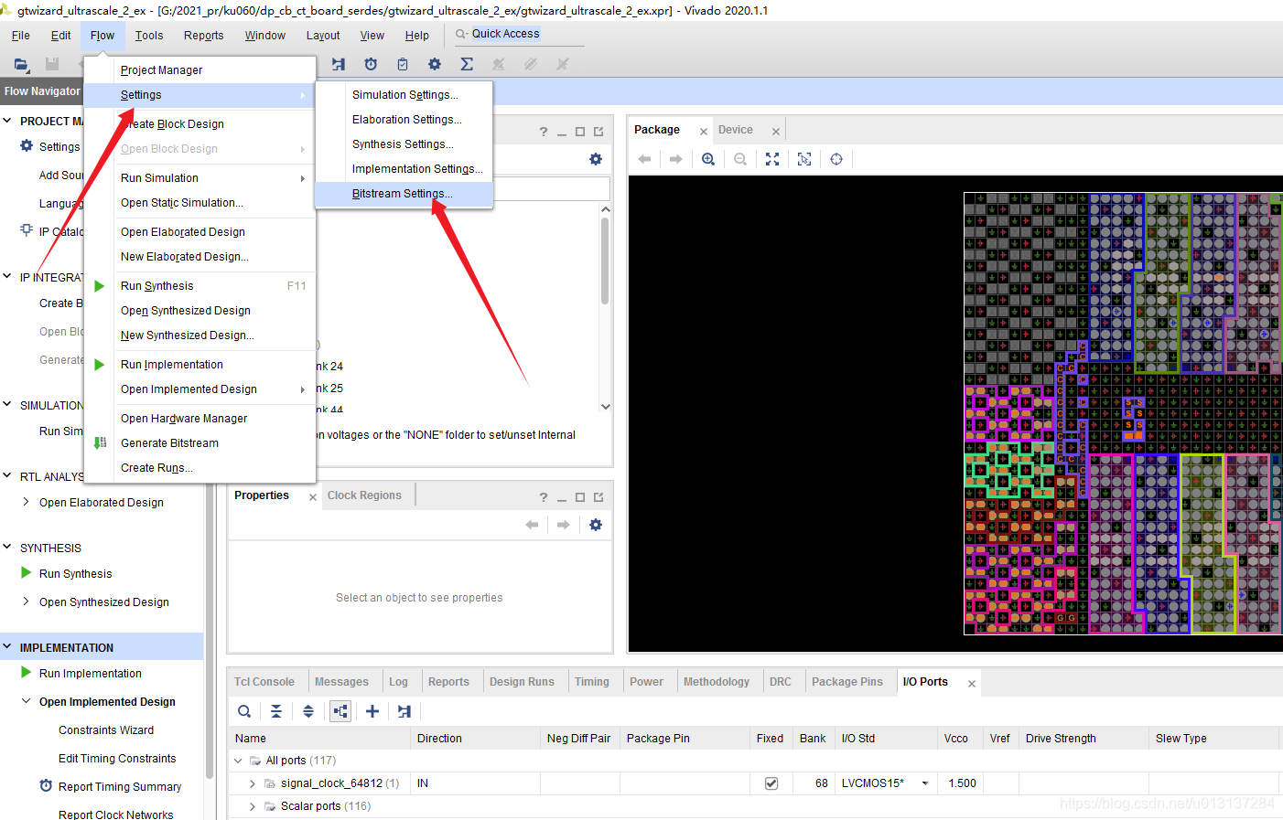Click Generate Bitstream in Flow menu

click(199, 443)
